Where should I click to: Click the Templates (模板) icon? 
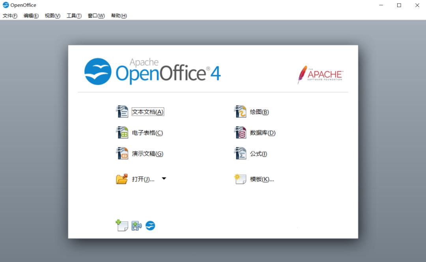(240, 179)
